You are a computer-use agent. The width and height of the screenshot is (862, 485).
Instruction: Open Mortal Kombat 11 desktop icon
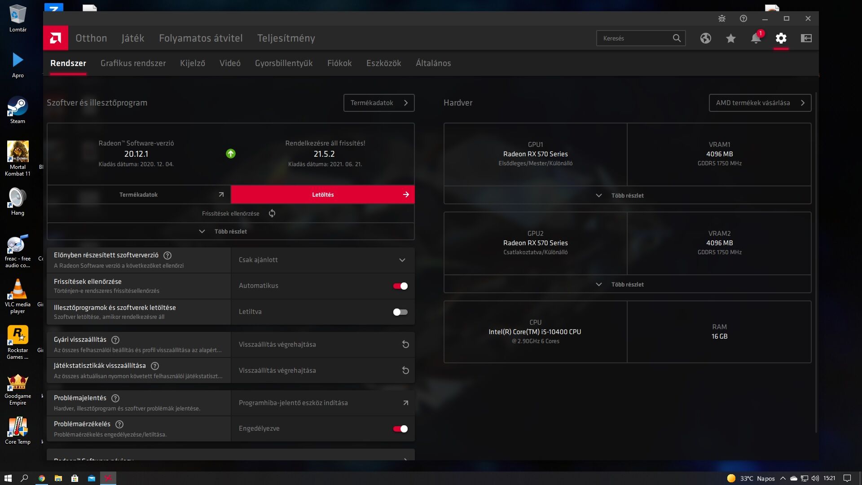coord(18,158)
